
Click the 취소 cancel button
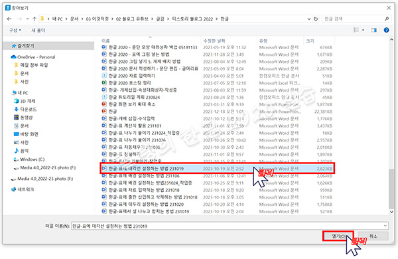(373, 236)
